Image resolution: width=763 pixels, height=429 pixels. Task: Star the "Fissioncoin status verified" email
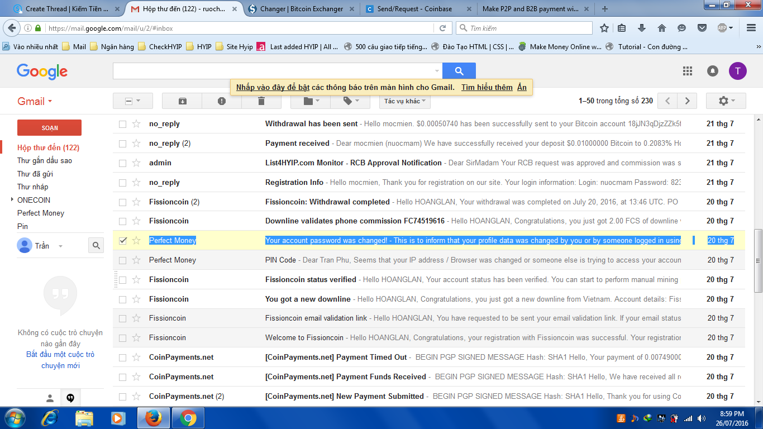pos(136,279)
